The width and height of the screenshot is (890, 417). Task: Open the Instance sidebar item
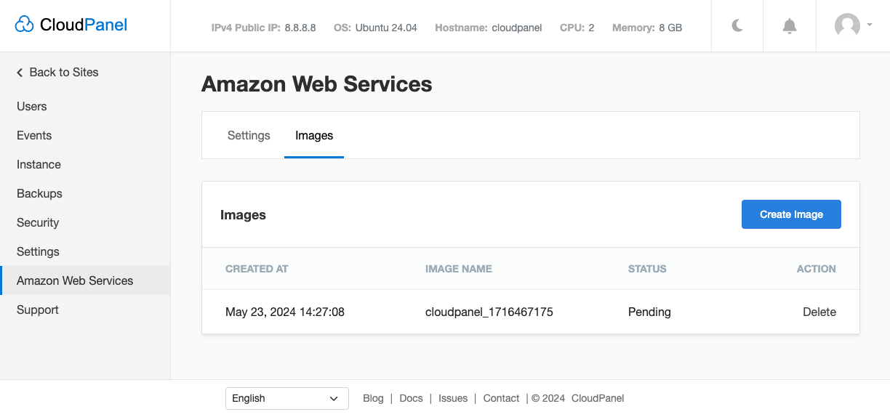pos(39,164)
